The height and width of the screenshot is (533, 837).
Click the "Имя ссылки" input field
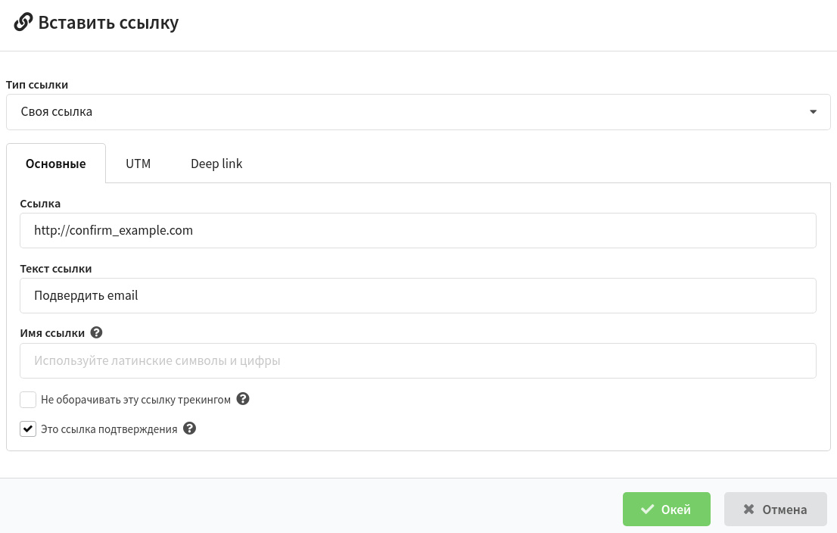pos(418,361)
